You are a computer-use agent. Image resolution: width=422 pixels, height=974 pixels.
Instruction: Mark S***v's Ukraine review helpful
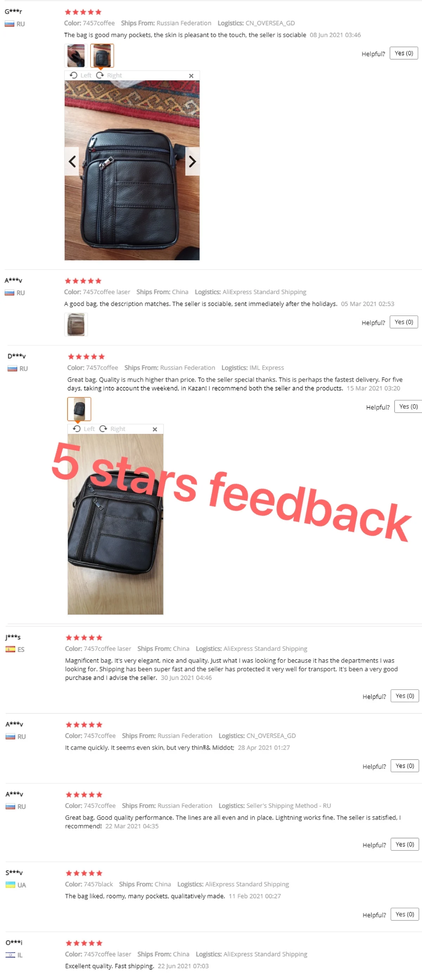point(405,914)
